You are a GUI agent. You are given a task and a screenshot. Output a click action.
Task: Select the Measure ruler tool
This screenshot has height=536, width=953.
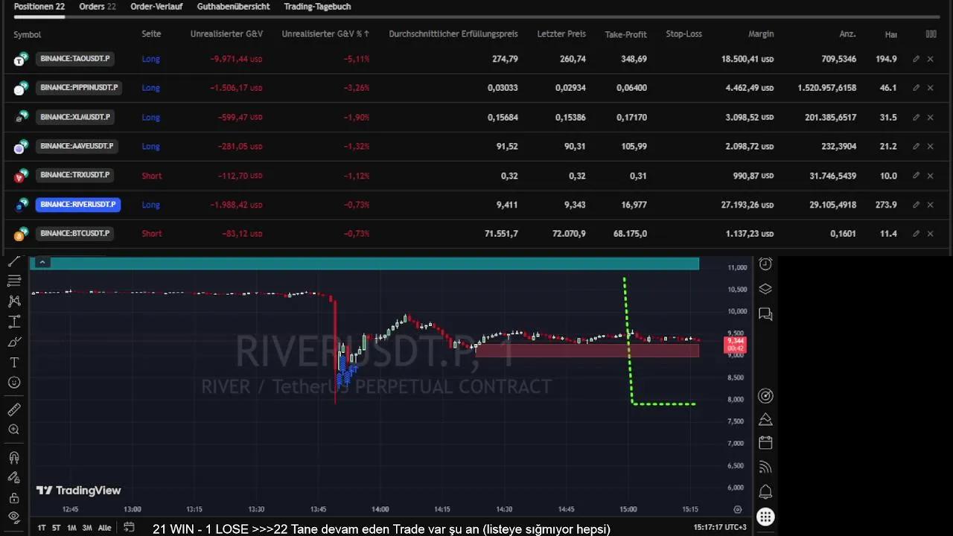(x=14, y=409)
